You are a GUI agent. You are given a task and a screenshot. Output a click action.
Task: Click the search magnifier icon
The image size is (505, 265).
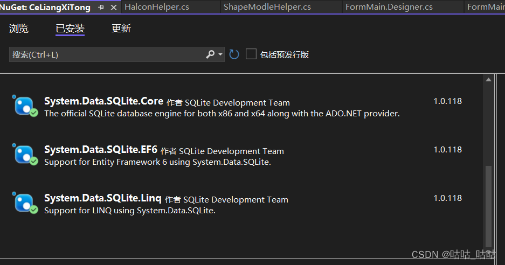point(210,54)
